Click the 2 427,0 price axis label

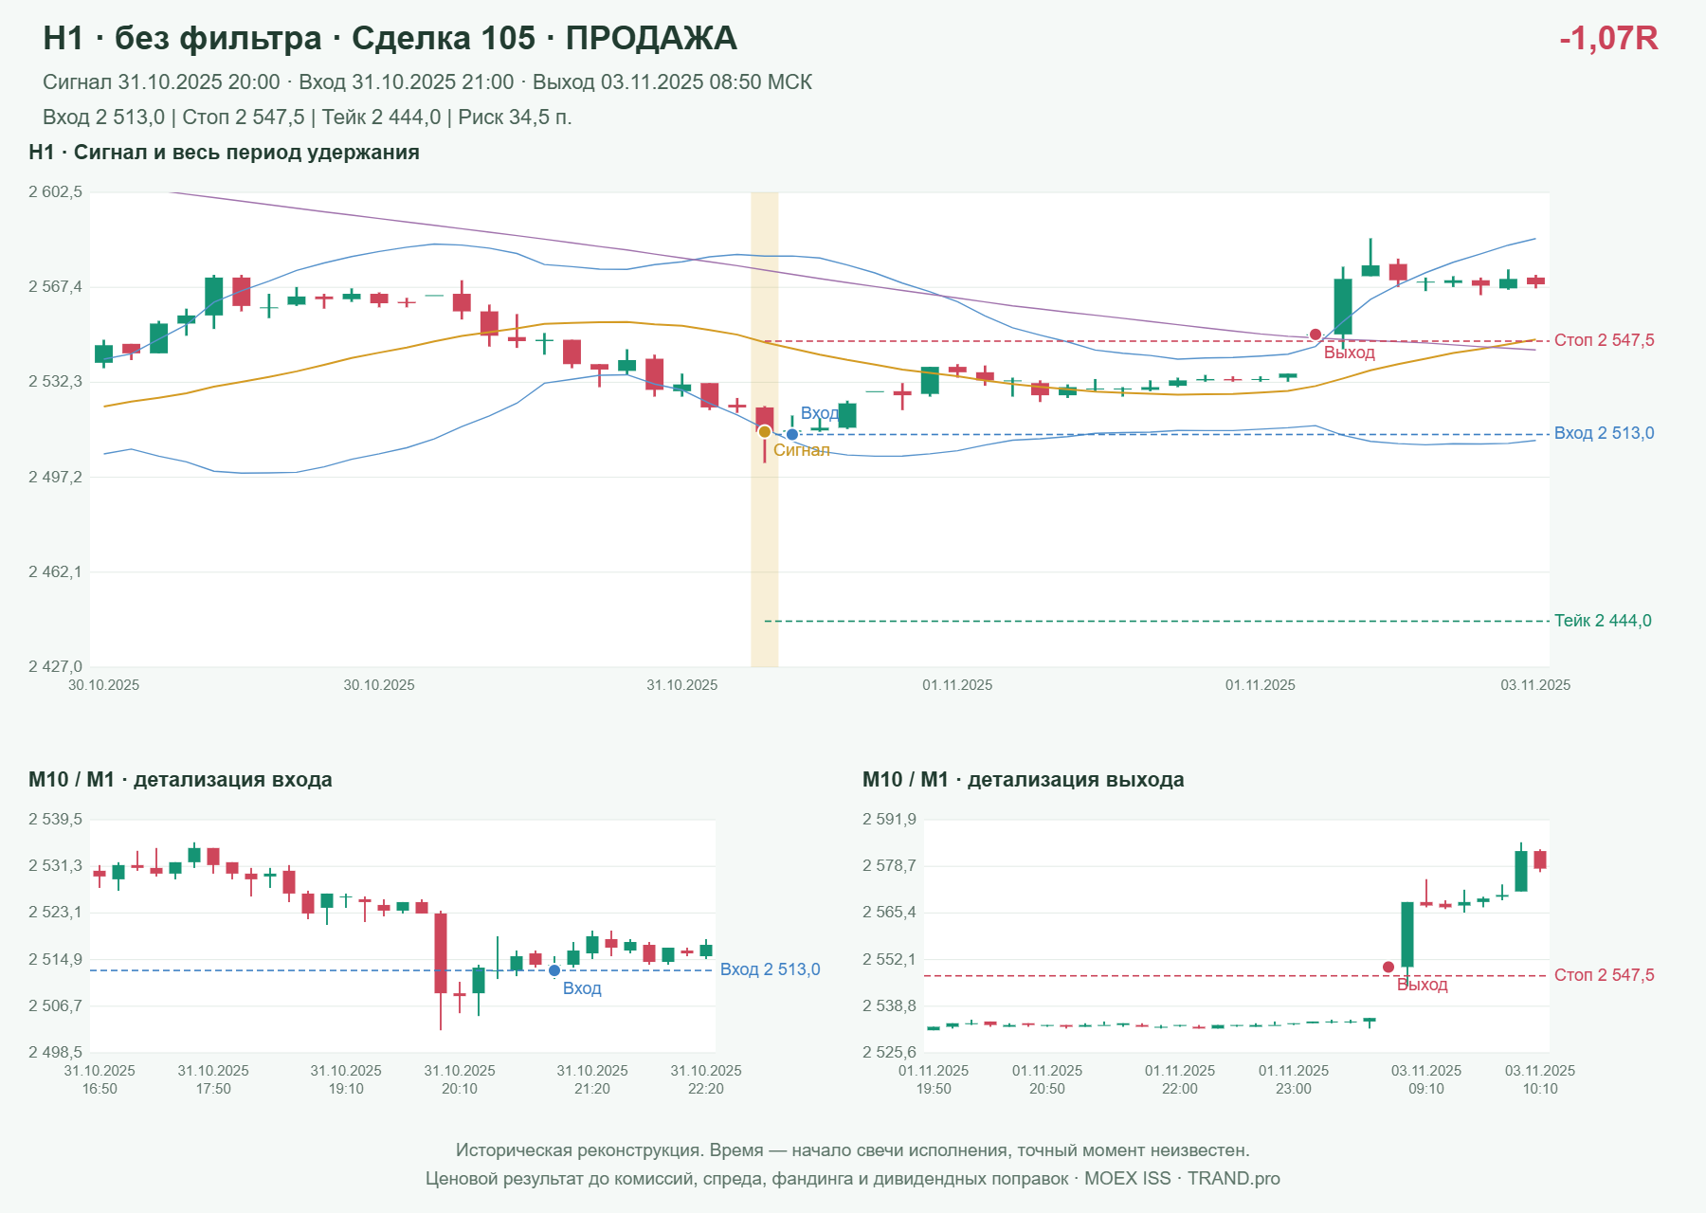(55, 666)
